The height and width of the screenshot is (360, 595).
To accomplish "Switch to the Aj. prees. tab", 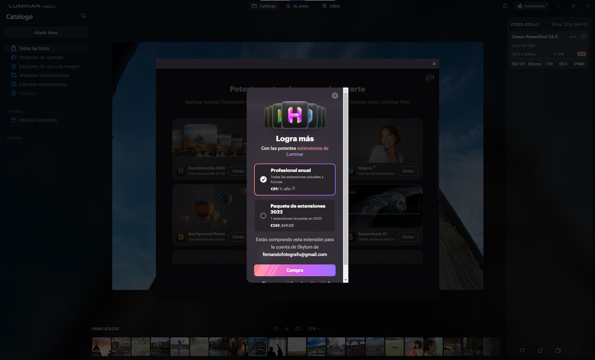I will pyautogui.click(x=297, y=6).
